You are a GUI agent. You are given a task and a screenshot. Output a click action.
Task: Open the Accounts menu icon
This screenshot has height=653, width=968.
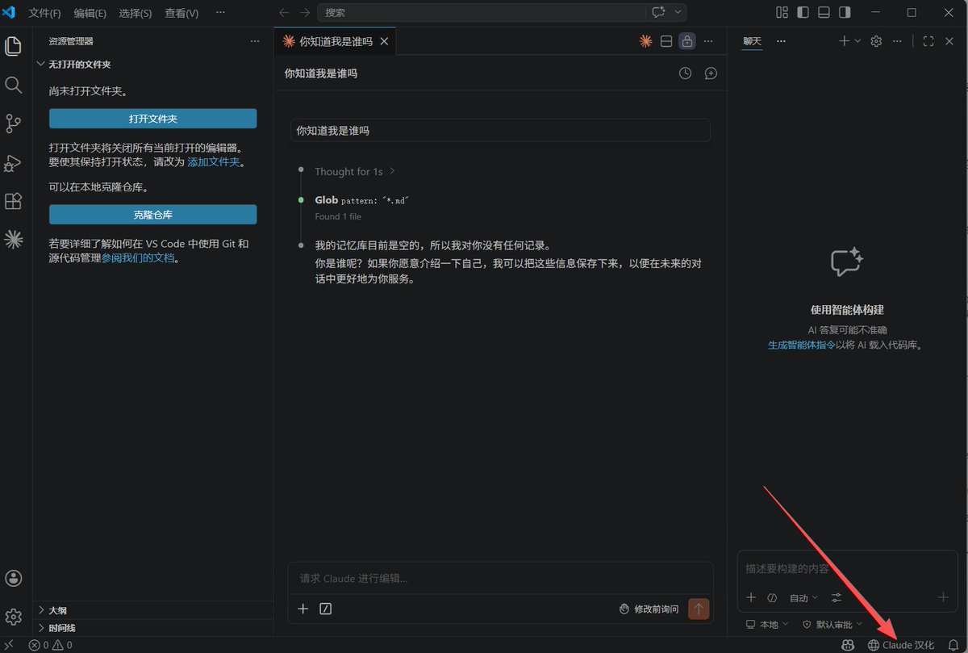pyautogui.click(x=13, y=578)
